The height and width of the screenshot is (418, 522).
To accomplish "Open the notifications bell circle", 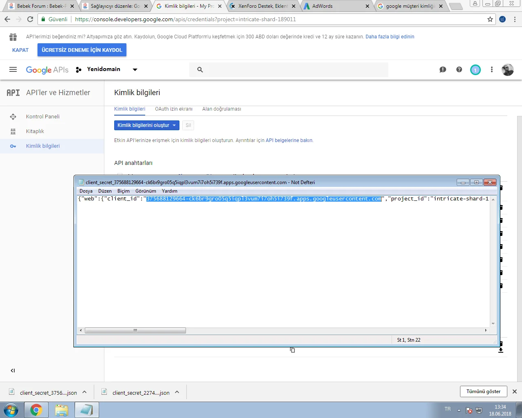I will point(475,70).
